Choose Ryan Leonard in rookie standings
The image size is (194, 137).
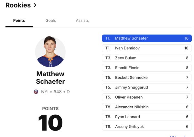pyautogui.click(x=147, y=117)
